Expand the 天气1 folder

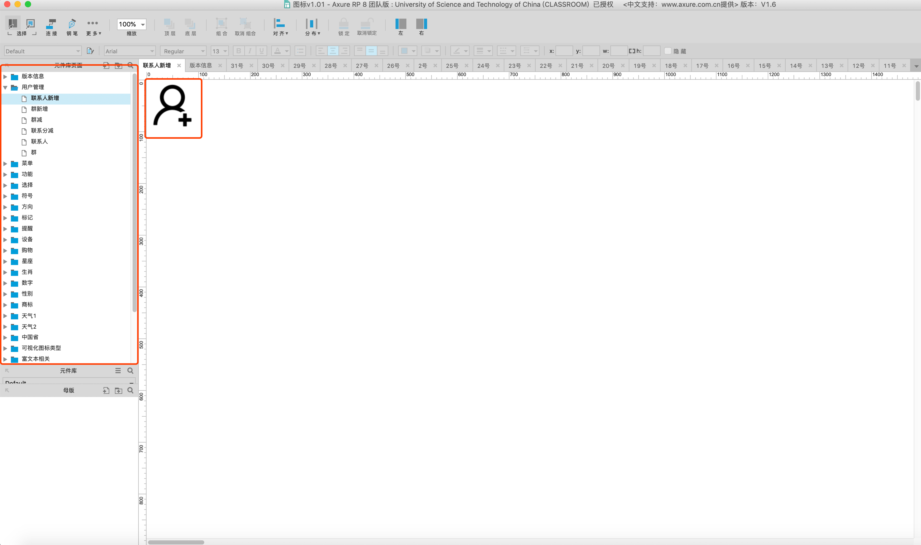point(5,316)
